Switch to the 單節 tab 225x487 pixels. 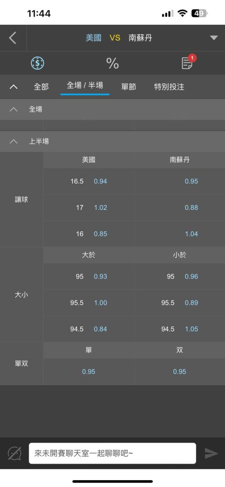[x=129, y=87]
